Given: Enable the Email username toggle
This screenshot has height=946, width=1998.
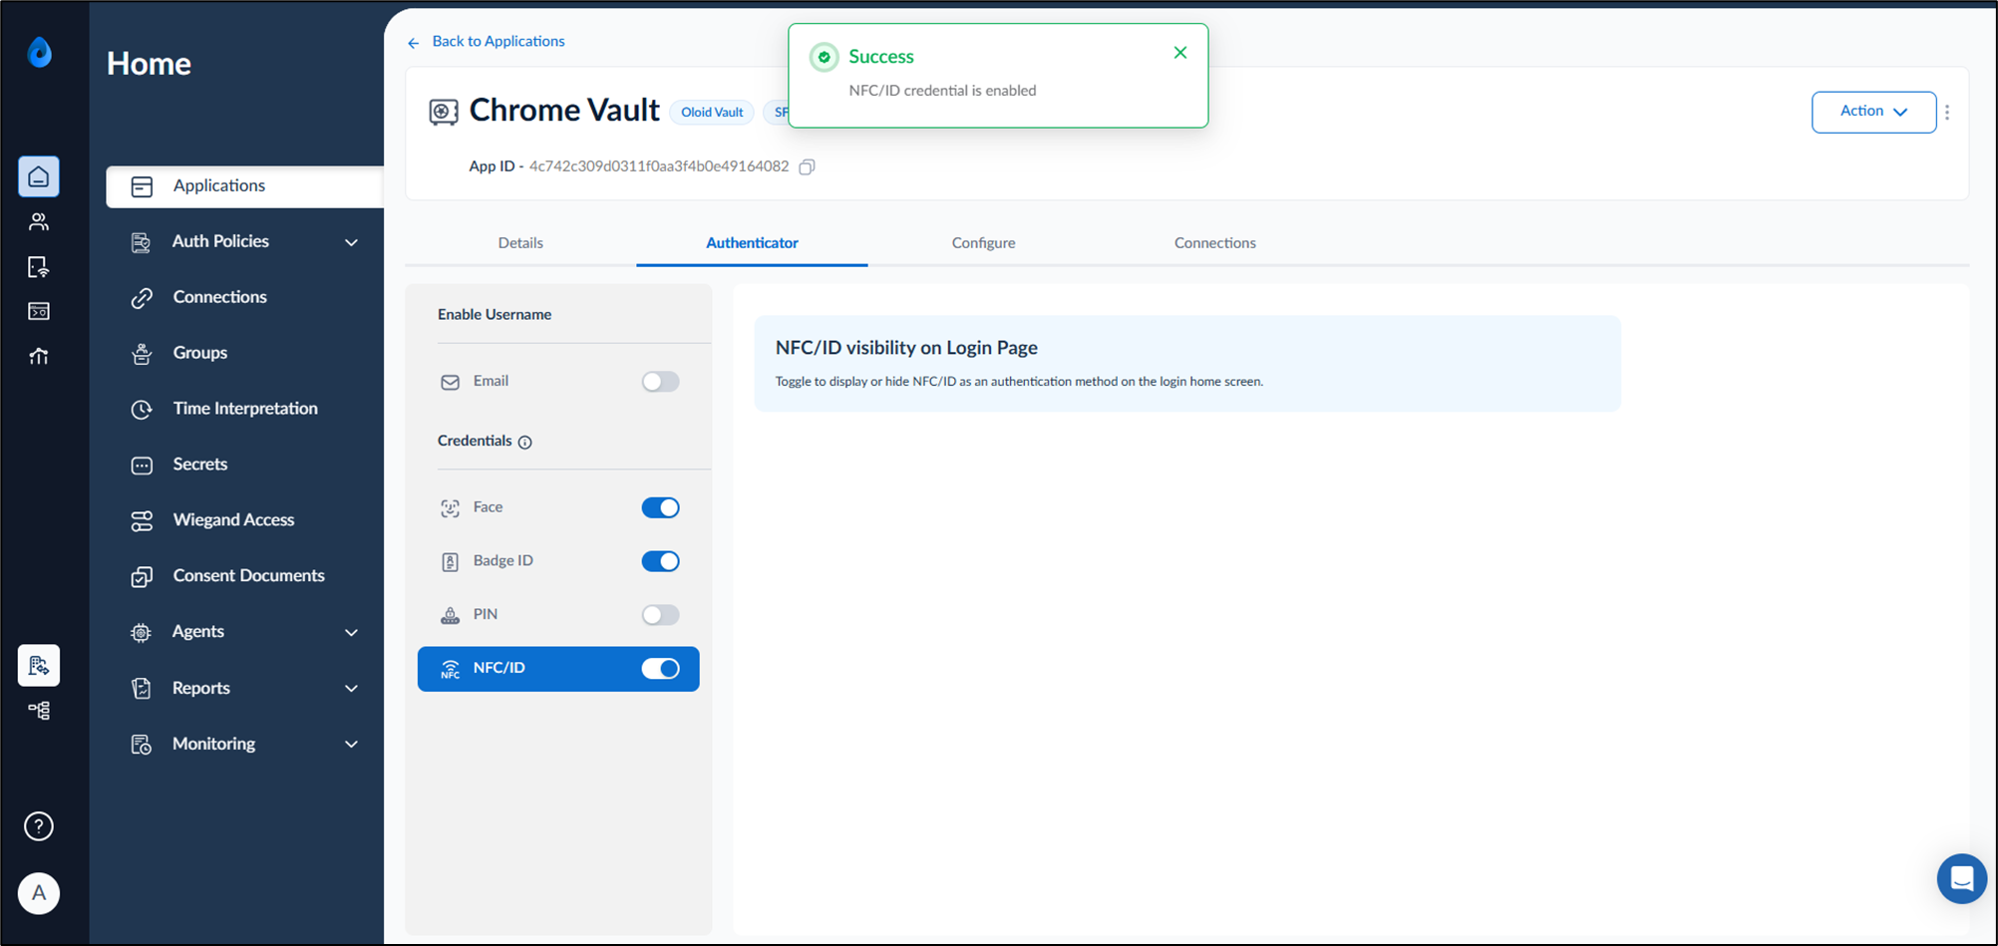Looking at the screenshot, I should coord(660,382).
